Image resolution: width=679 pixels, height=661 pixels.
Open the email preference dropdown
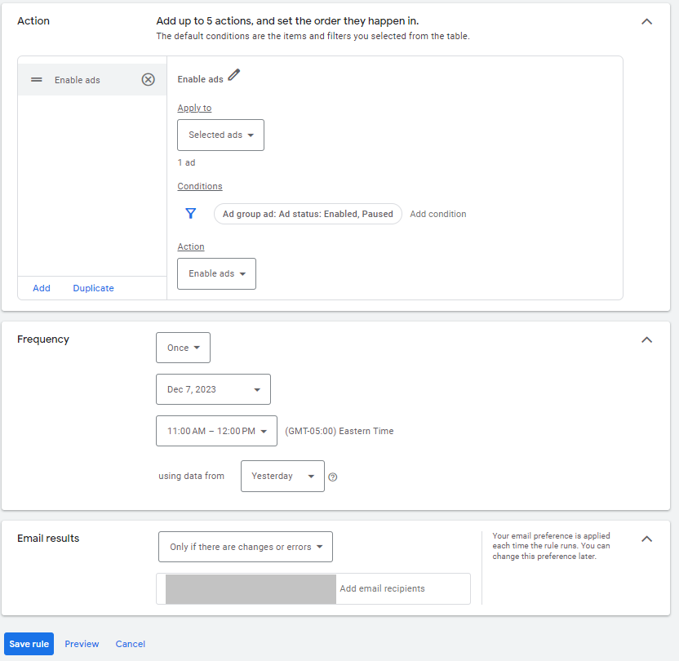[245, 547]
